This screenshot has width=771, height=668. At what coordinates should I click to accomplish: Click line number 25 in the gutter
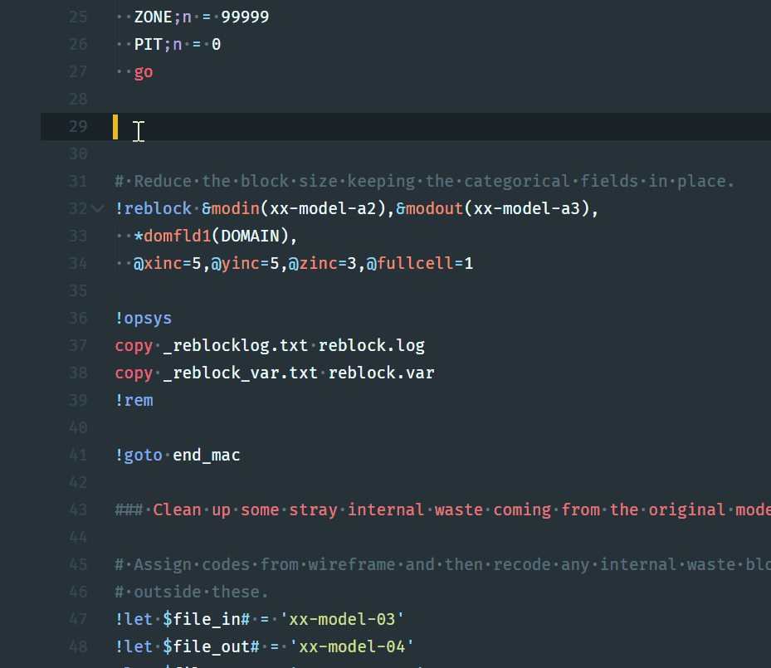77,17
